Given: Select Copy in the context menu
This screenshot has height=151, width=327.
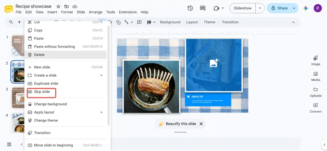Looking at the screenshot, I should coord(65,30).
